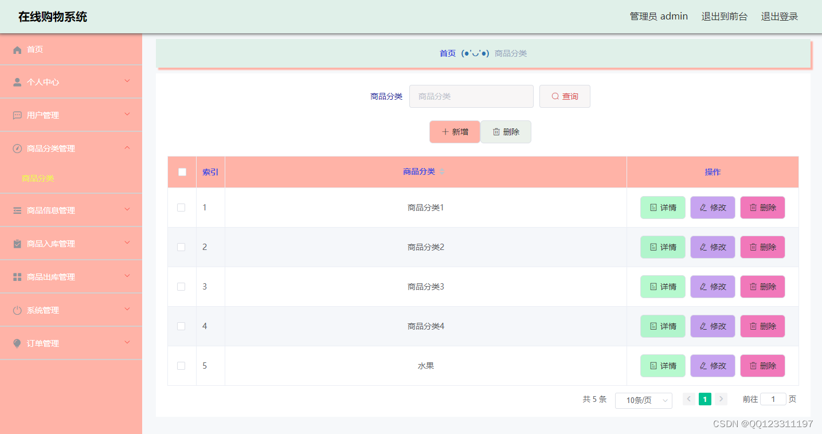
Task: Click 退出登录 to log out
Action: pos(780,17)
